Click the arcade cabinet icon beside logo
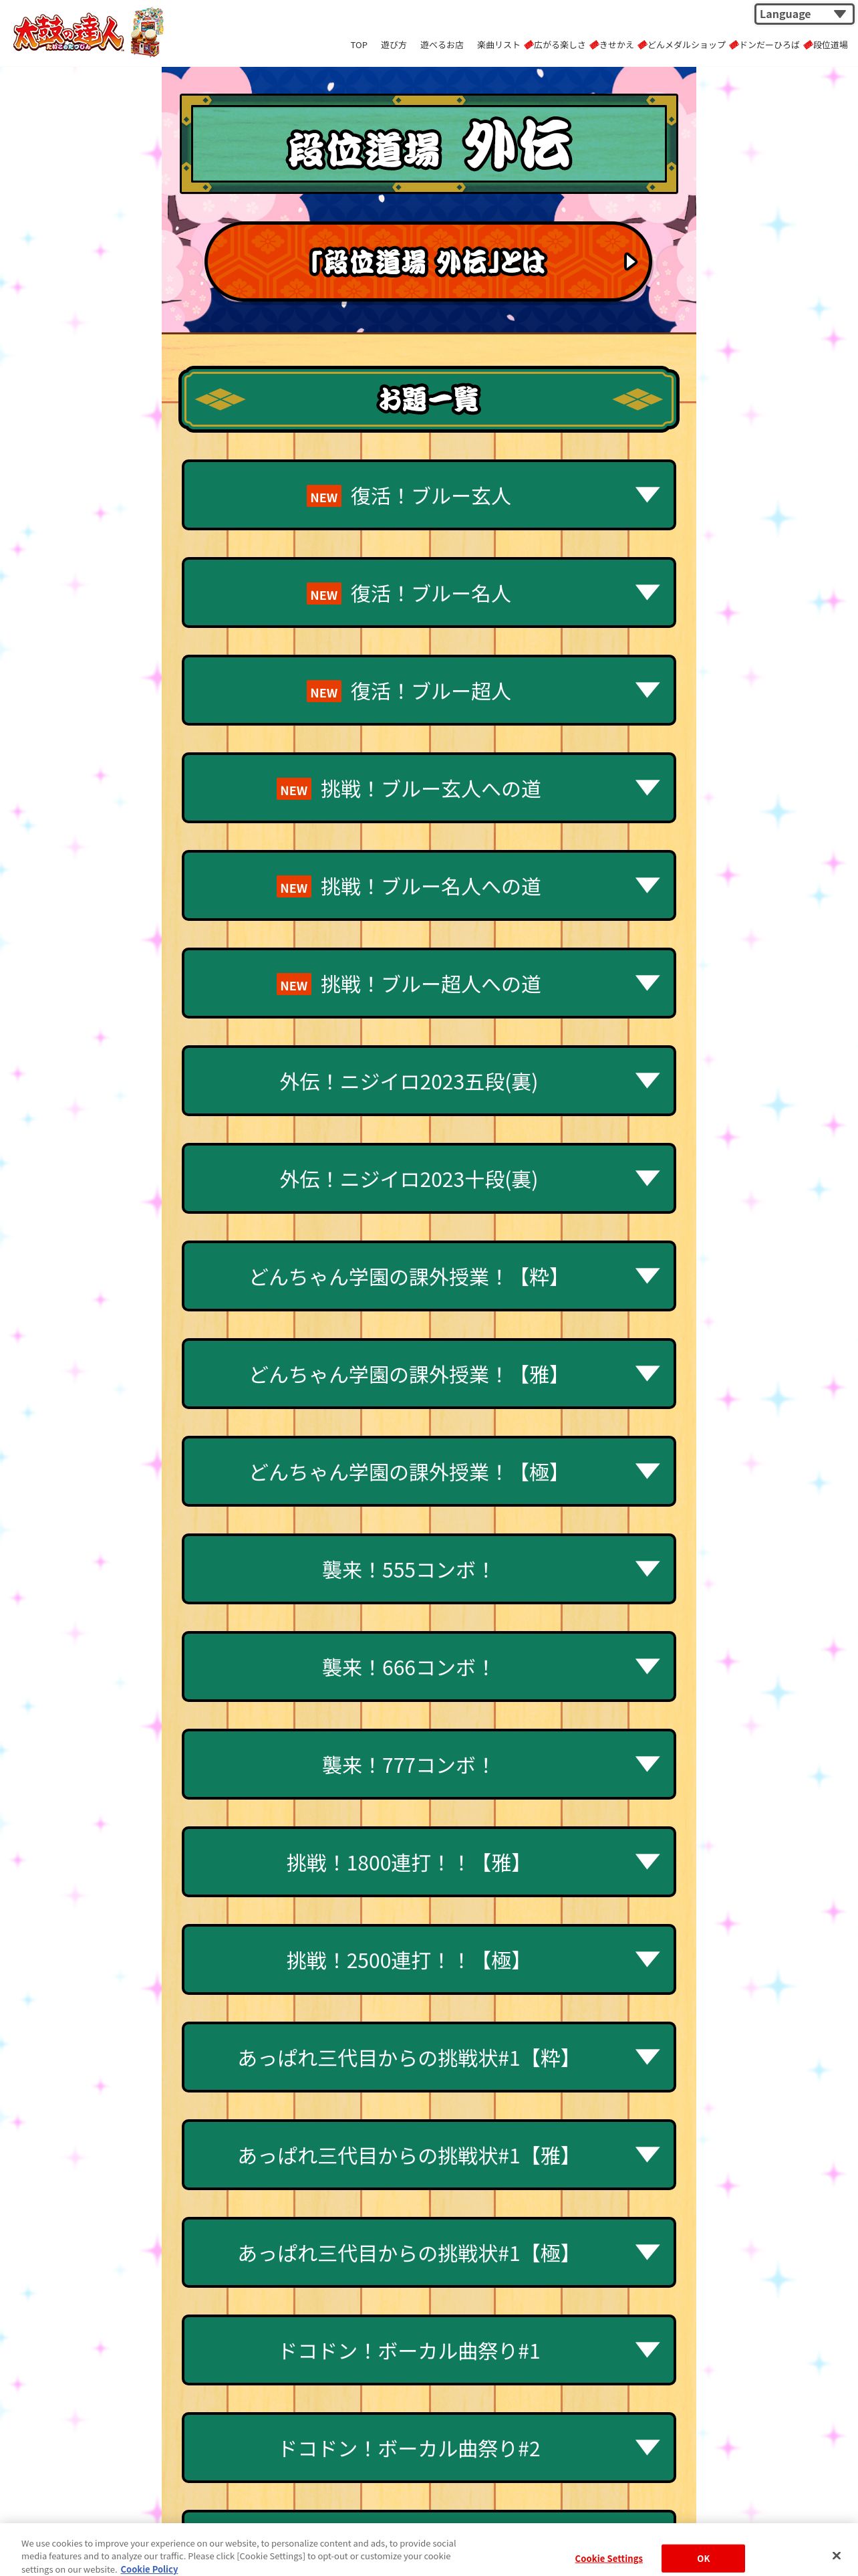Viewport: 858px width, 2576px height. pos(146,33)
